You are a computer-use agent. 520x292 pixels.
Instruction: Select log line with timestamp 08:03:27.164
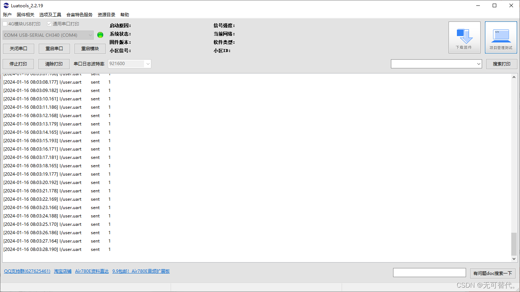57,241
